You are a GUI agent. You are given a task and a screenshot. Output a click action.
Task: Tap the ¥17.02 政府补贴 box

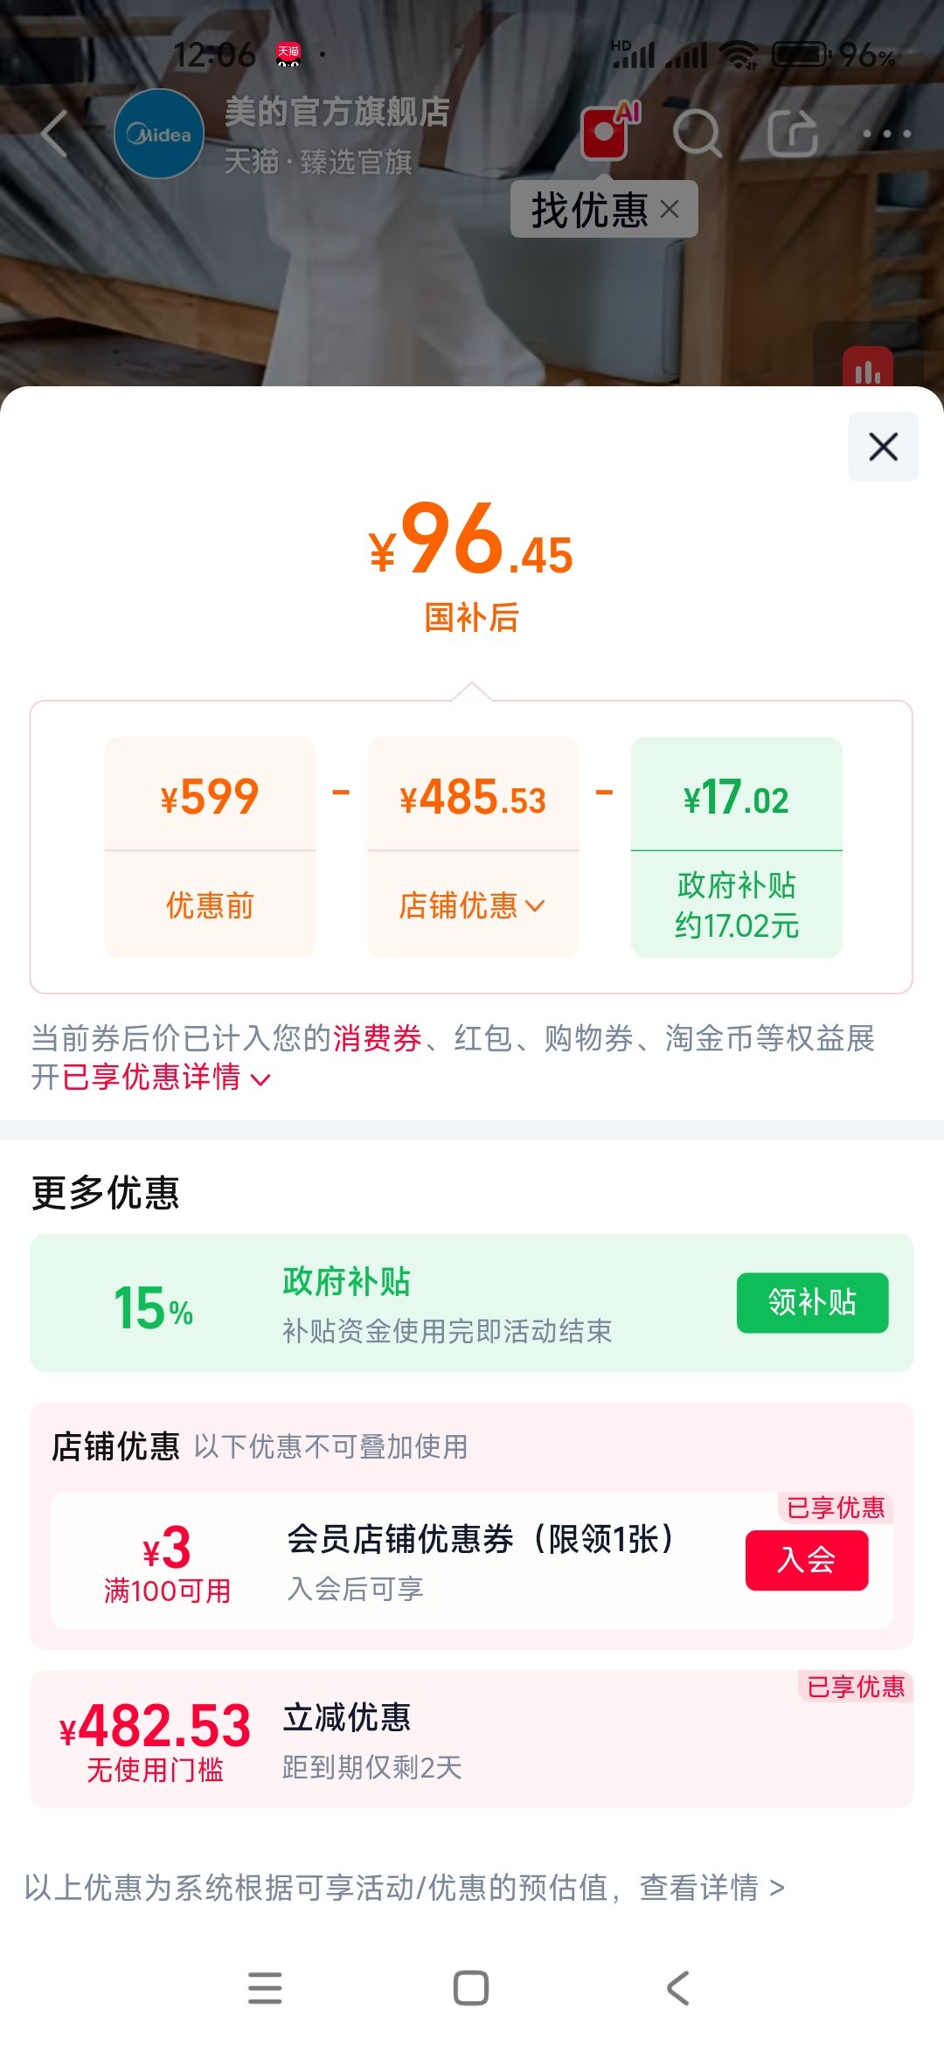[737, 848]
